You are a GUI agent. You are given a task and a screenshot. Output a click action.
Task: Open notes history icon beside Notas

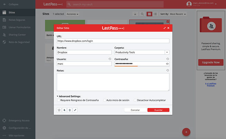pos(167,70)
